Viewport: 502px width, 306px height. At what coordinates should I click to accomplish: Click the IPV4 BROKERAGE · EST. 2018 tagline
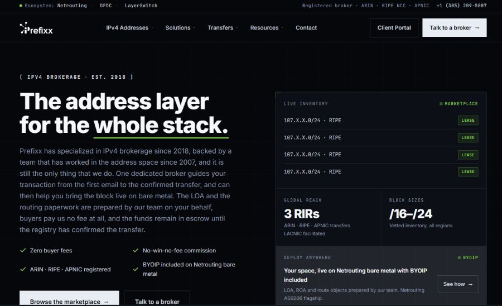tap(76, 77)
